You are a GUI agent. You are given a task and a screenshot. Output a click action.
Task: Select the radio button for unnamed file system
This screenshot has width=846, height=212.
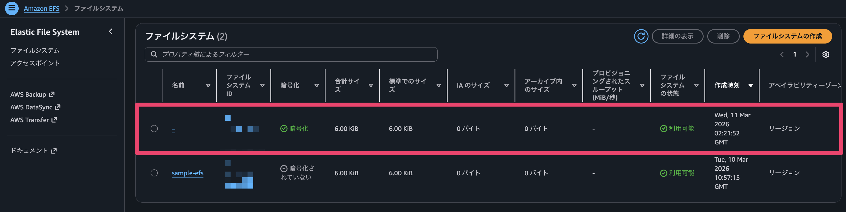154,129
